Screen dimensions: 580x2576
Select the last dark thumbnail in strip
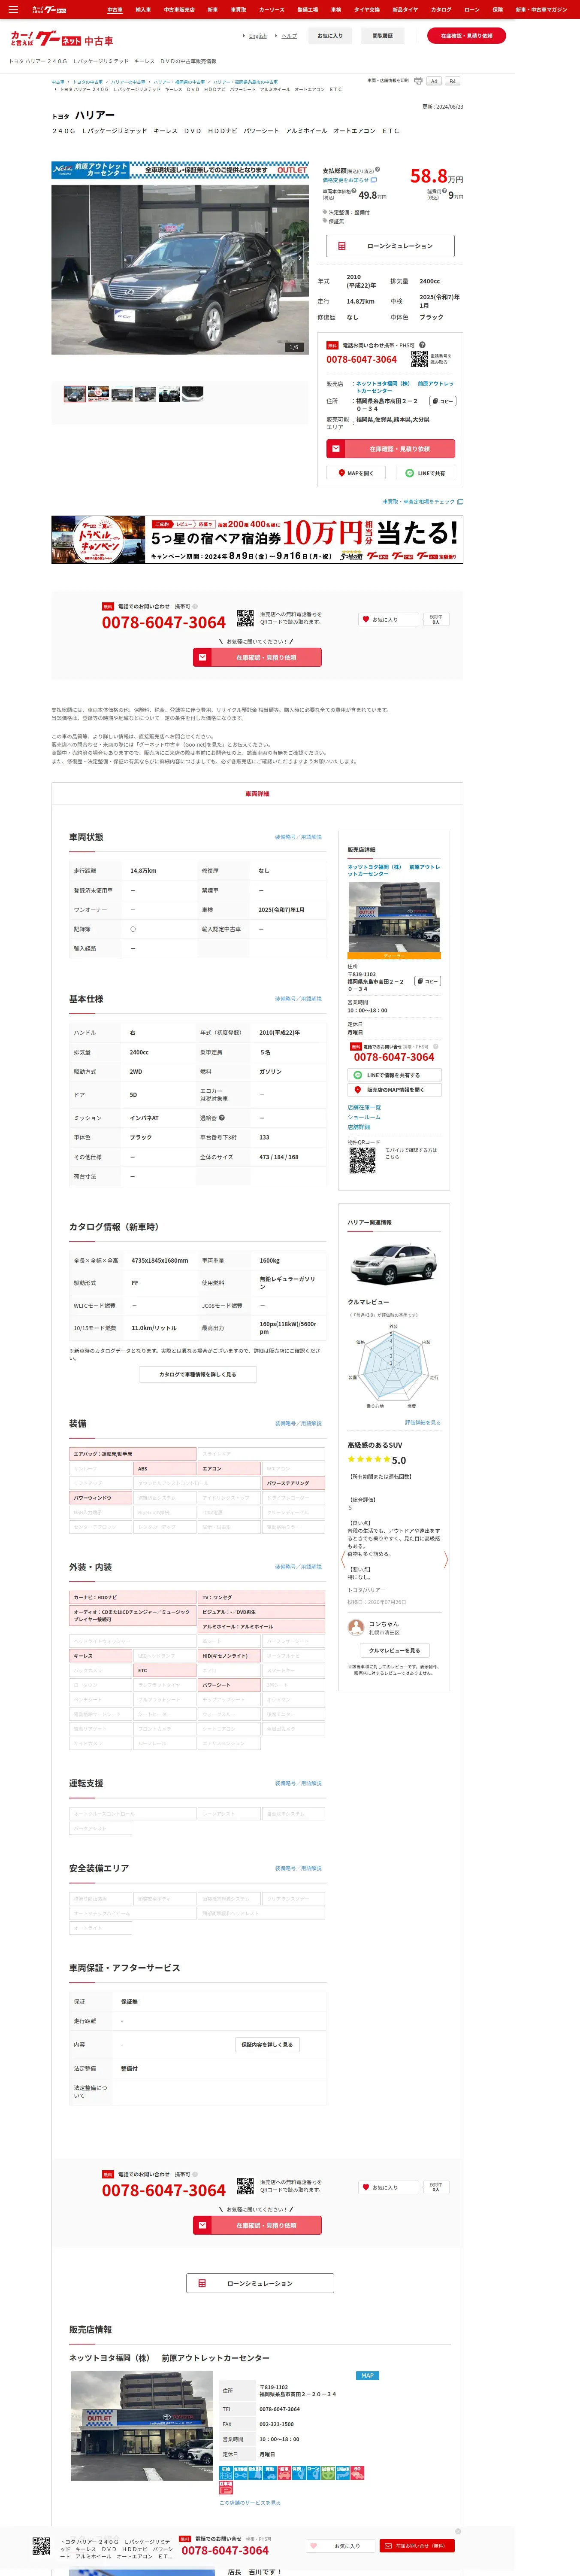(193, 394)
